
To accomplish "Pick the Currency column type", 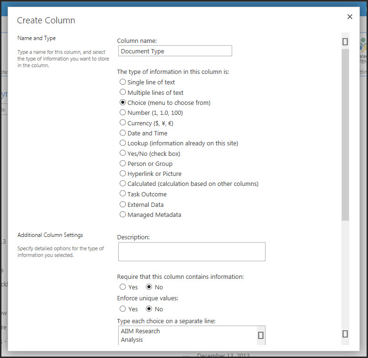I will click(123, 123).
